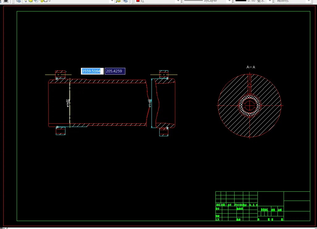Select the φ94 dimension text
This screenshot has height=229, width=317.
150,103
